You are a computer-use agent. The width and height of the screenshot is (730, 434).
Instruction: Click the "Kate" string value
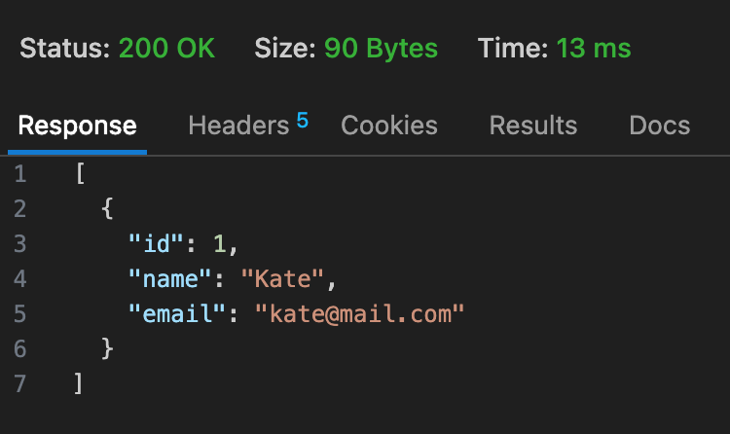(282, 279)
